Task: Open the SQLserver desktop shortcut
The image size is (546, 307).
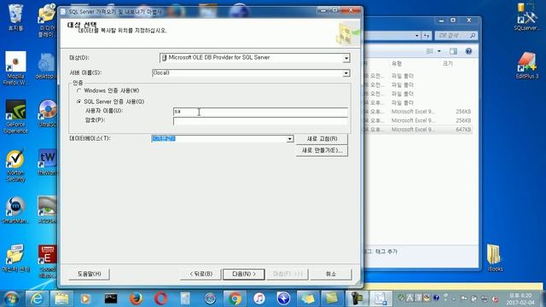Action: click(526, 17)
